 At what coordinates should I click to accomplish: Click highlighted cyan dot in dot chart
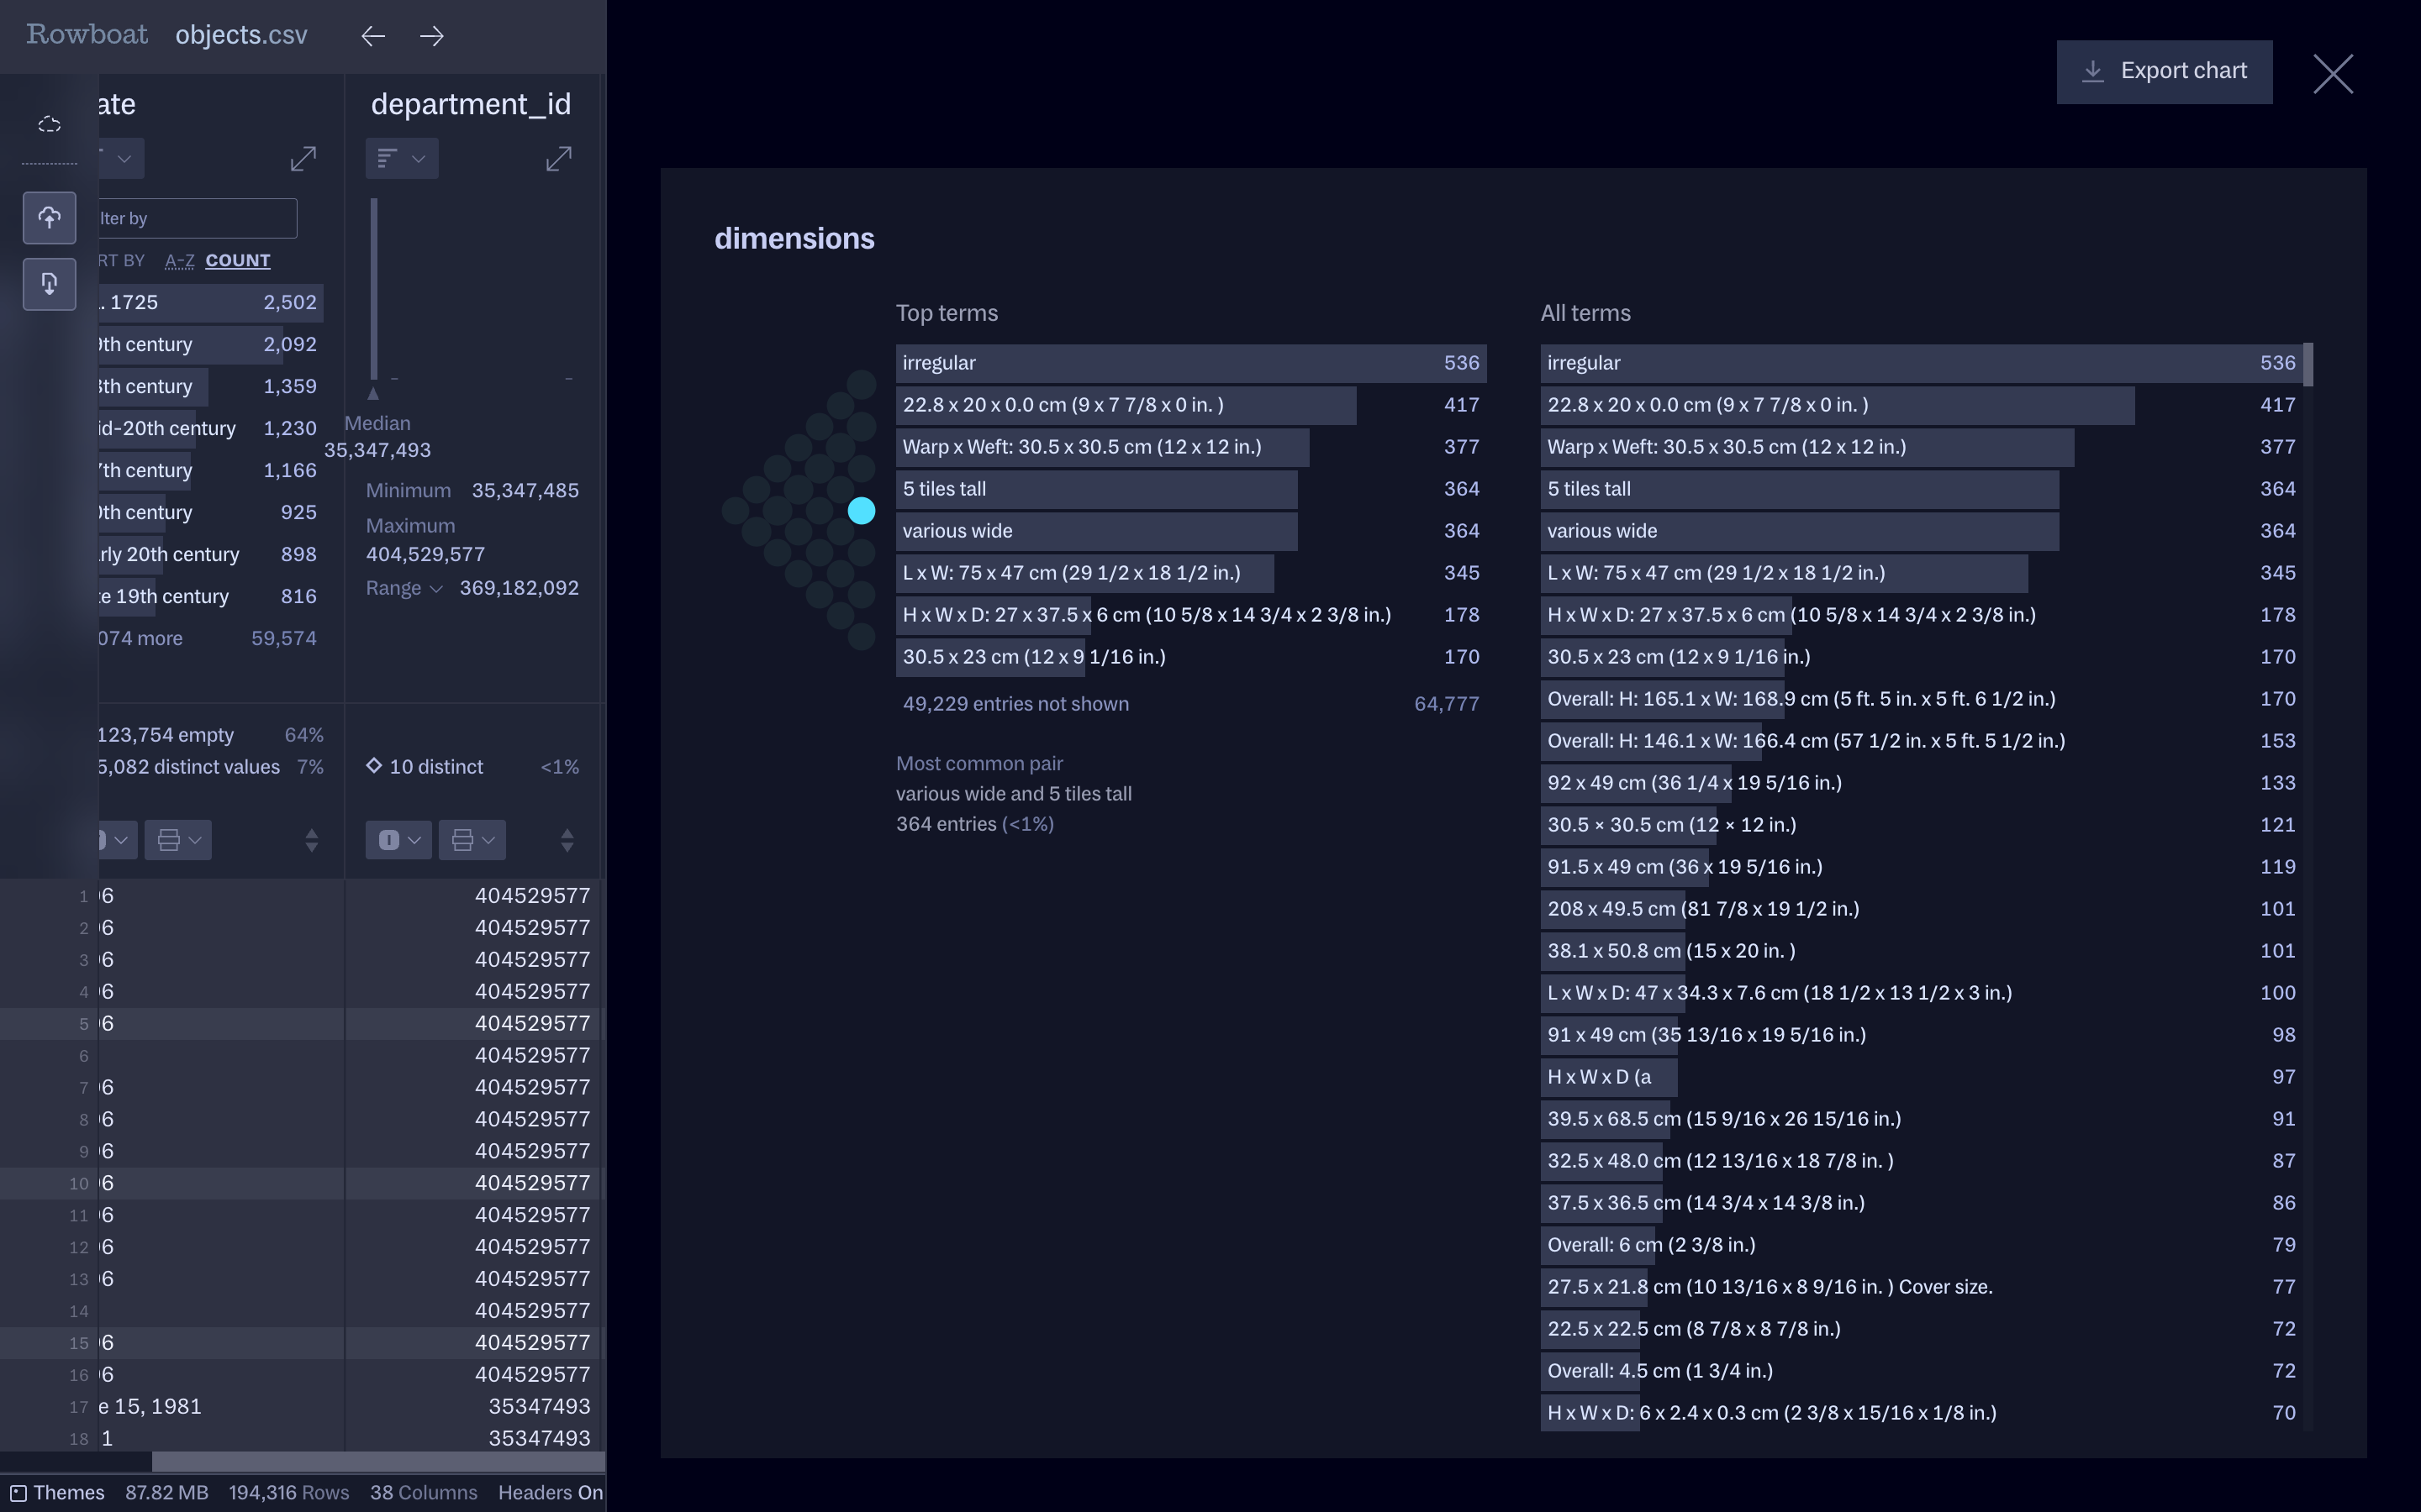point(862,511)
